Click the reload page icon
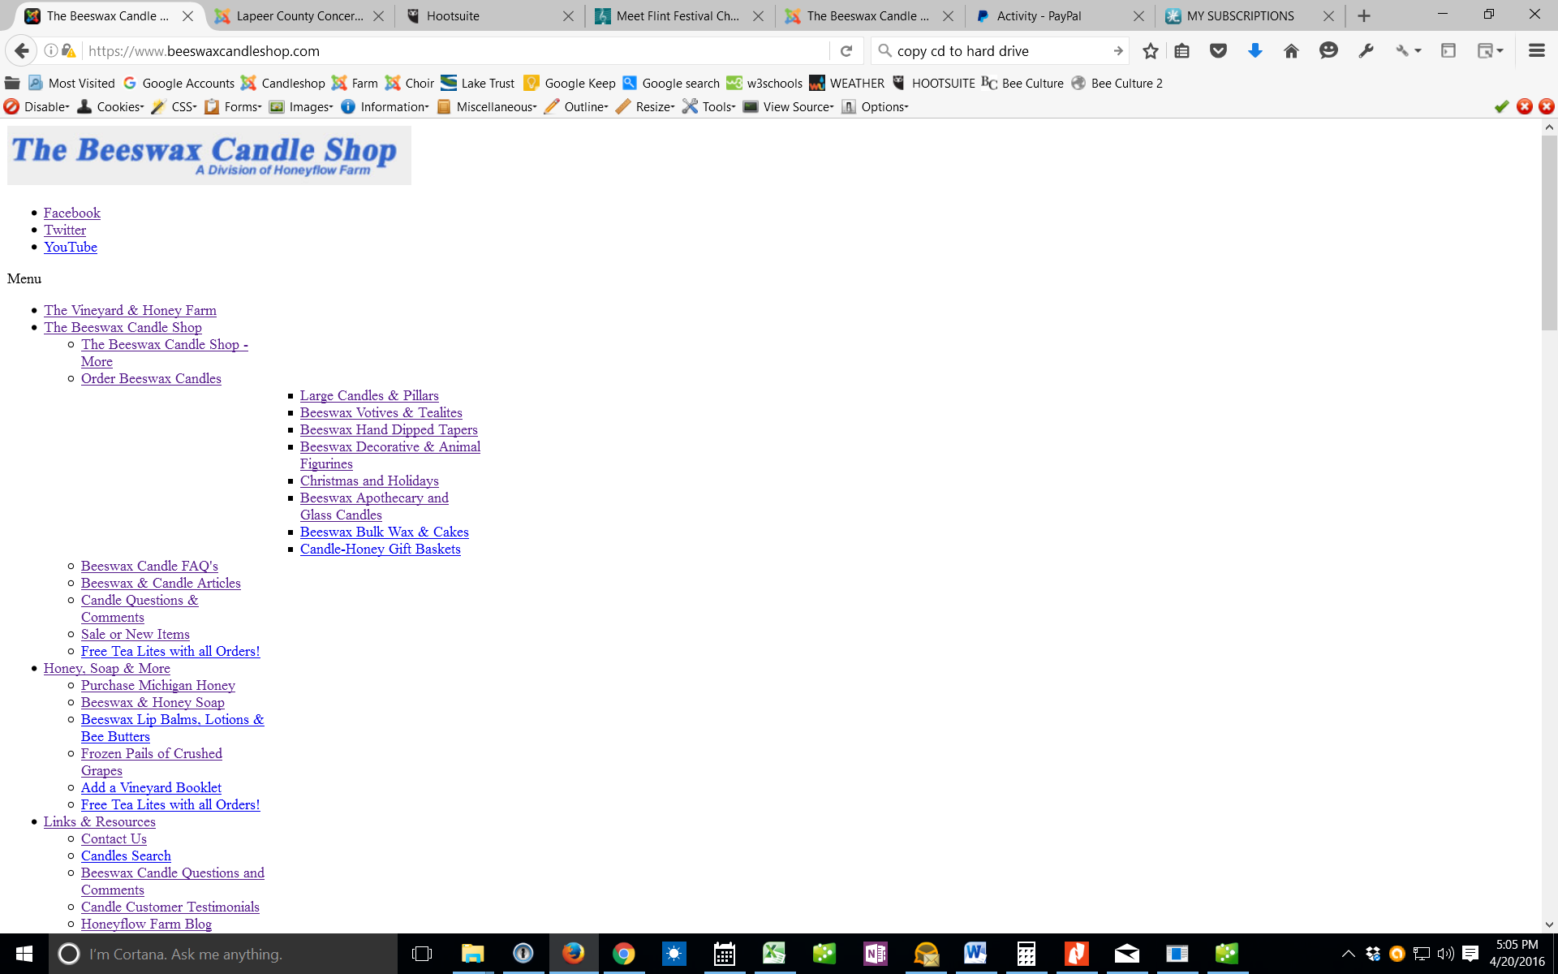The width and height of the screenshot is (1558, 974). tap(846, 51)
